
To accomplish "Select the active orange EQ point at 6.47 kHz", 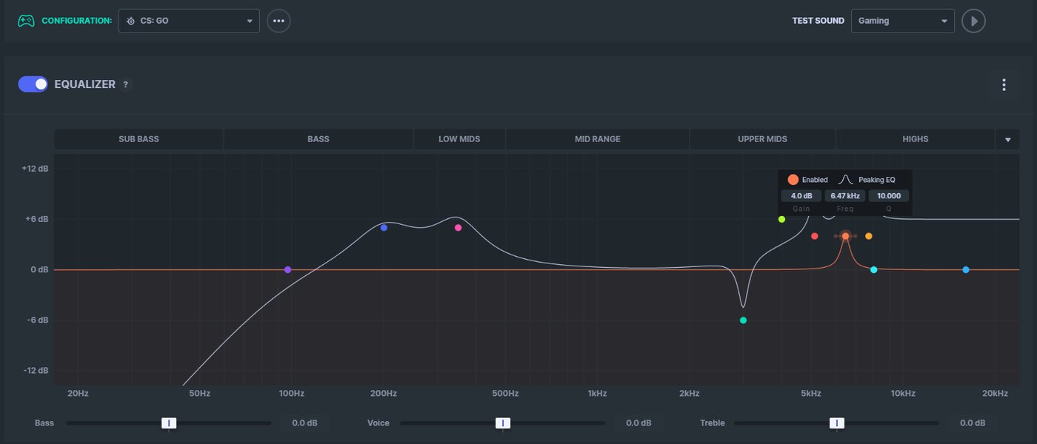I will [845, 236].
